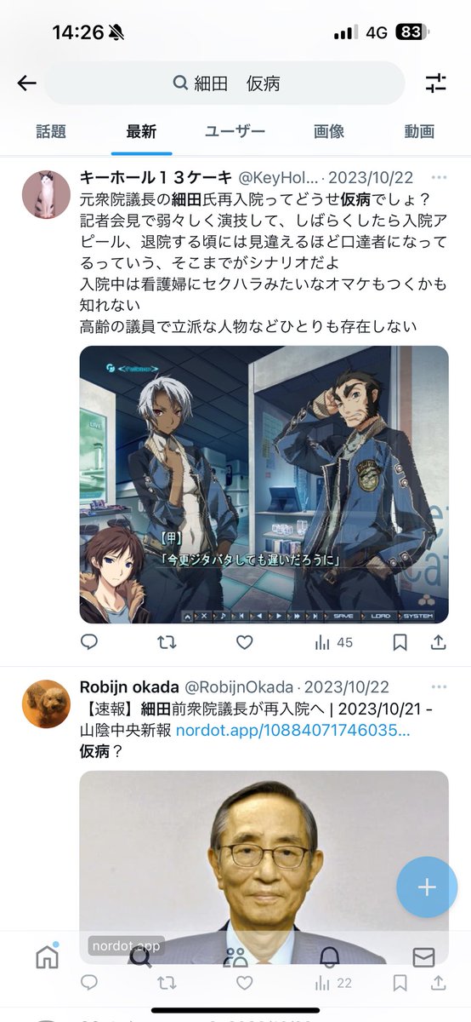
Task: Tap the search field containing 細田 仮病
Action: click(x=225, y=83)
